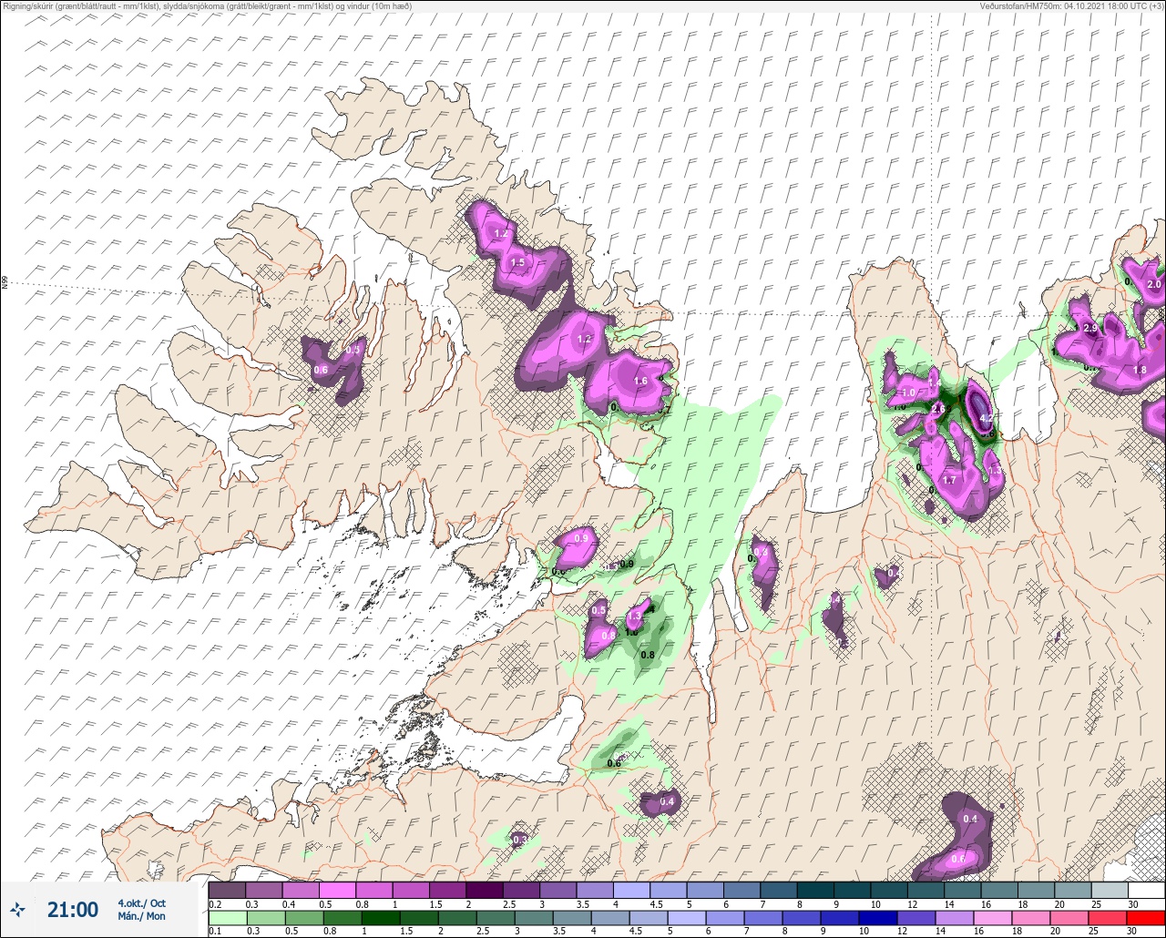1166x938 pixels.
Task: Click the 21:00 forecast time display
Action: tap(73, 909)
